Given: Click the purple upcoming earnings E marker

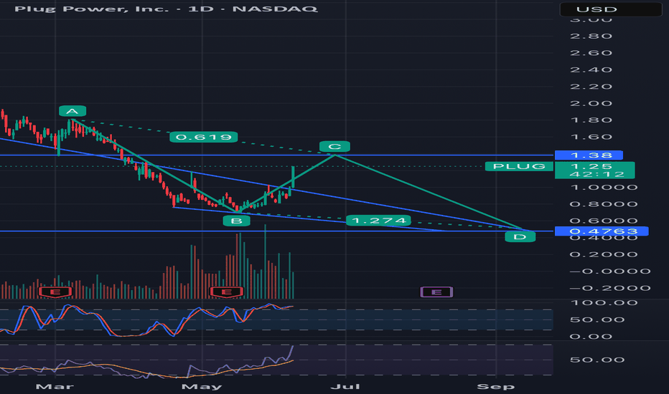Looking at the screenshot, I should point(436,292).
